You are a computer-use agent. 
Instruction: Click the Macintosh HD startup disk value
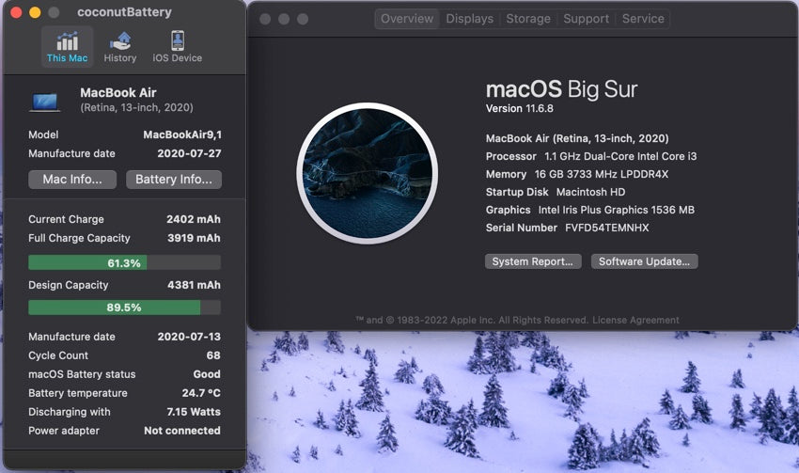point(590,192)
